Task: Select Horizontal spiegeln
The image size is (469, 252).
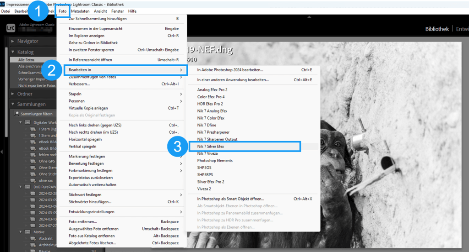Action: [x=122, y=140]
